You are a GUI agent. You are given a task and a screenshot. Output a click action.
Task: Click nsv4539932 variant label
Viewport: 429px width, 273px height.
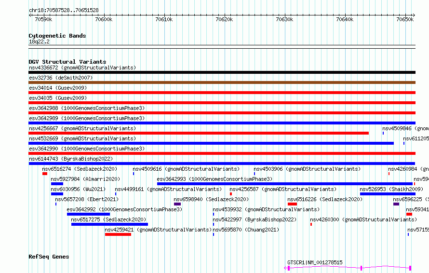click(x=266, y=209)
